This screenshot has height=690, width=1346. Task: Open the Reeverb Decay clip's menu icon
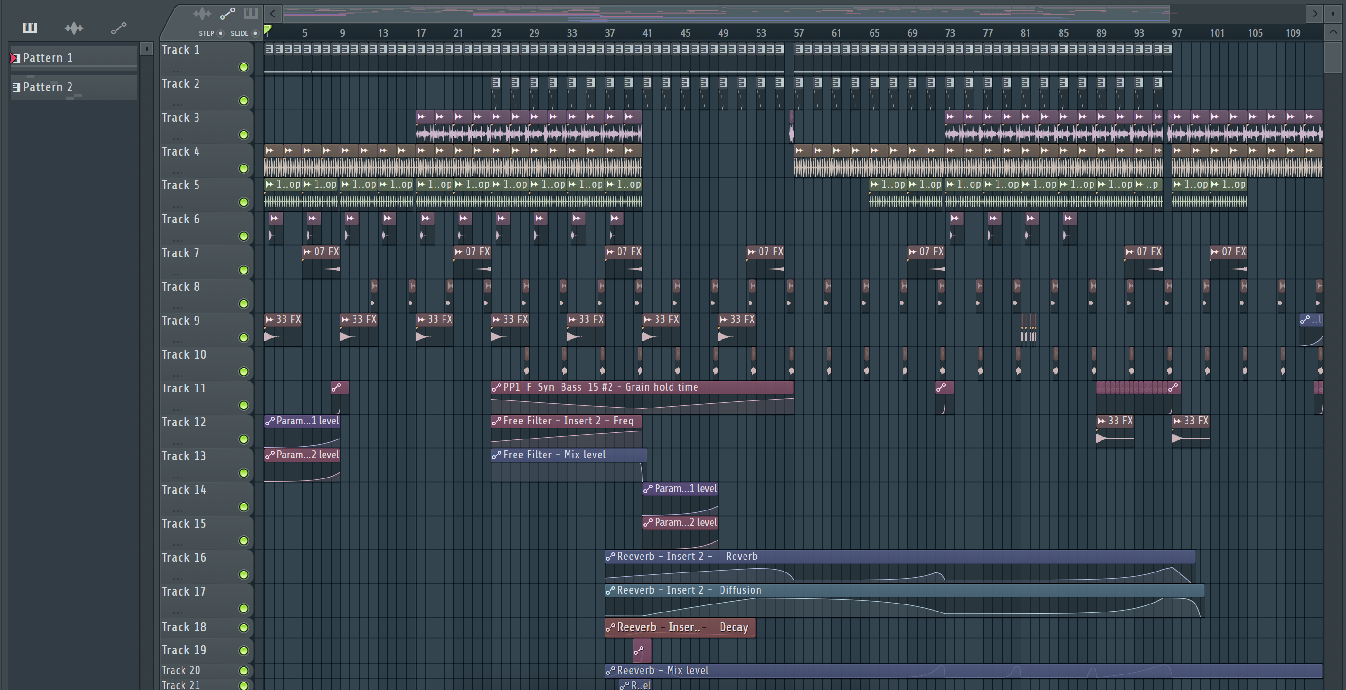pyautogui.click(x=610, y=628)
